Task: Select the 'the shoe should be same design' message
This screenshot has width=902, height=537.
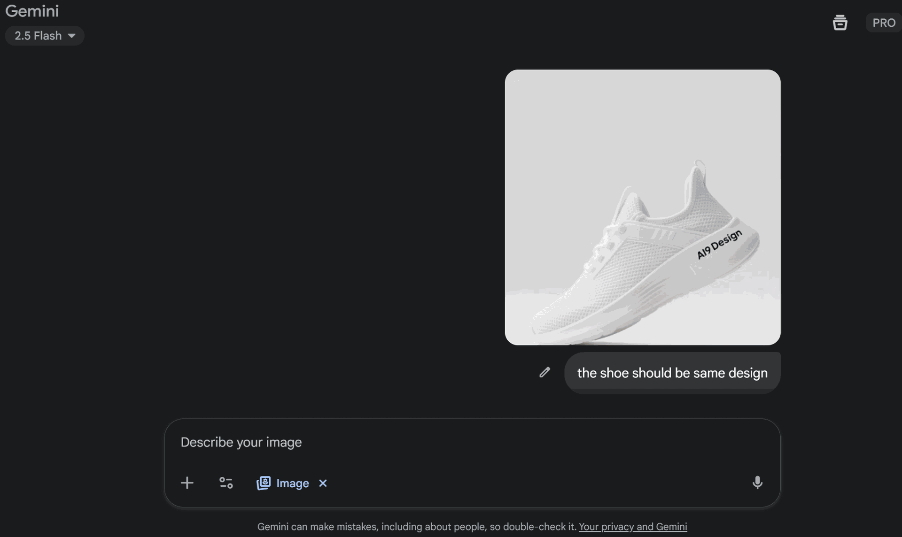Action: (672, 373)
